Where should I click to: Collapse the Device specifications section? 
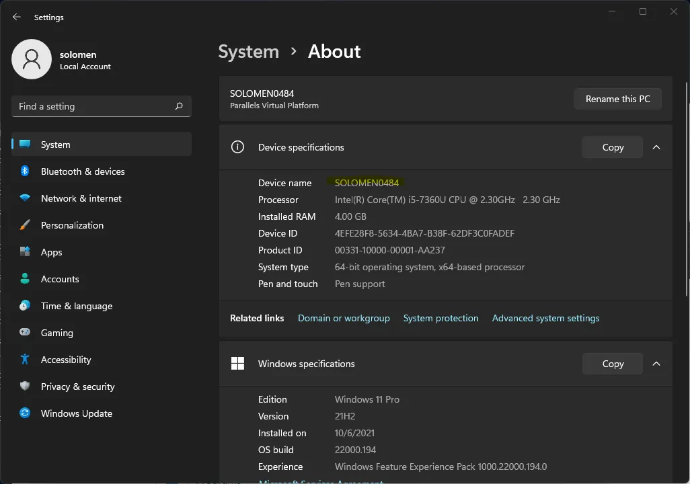(x=656, y=147)
